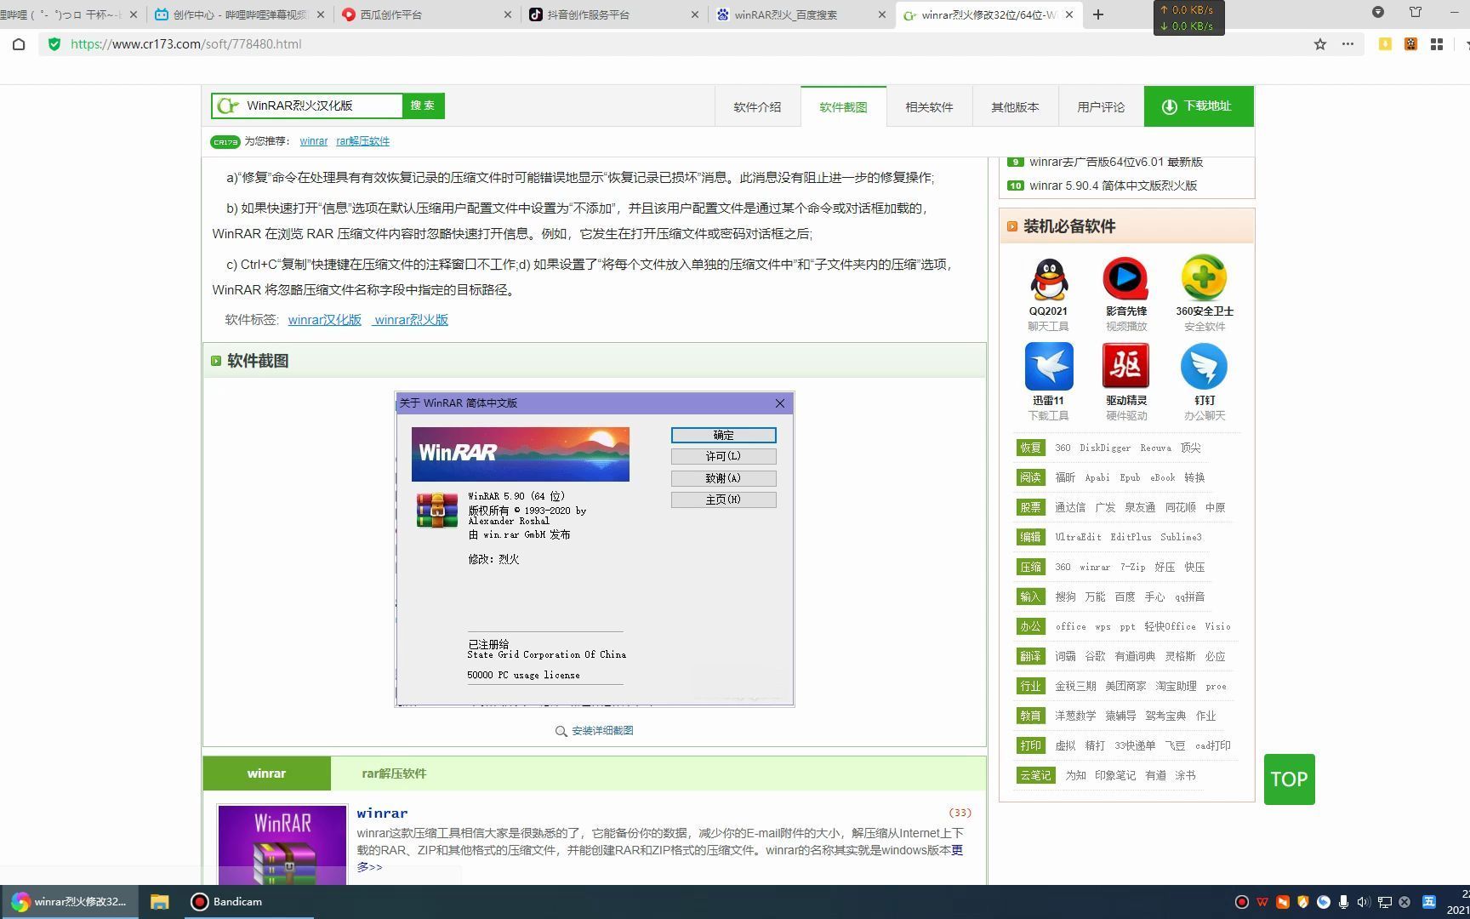
Task: Click the magnifier icon beside 安装详细截图
Action: tap(561, 731)
